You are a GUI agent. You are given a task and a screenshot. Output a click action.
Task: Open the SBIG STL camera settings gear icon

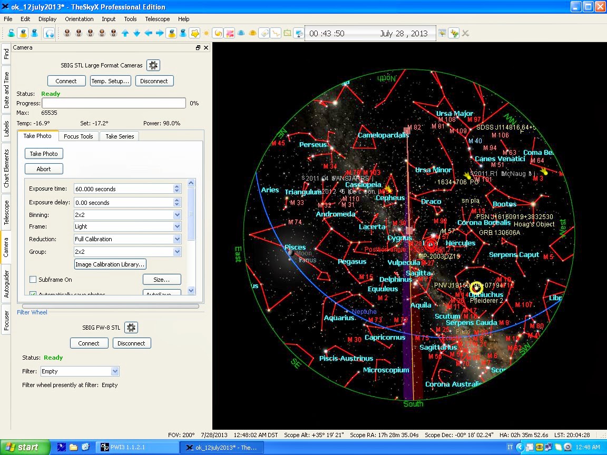tap(153, 65)
